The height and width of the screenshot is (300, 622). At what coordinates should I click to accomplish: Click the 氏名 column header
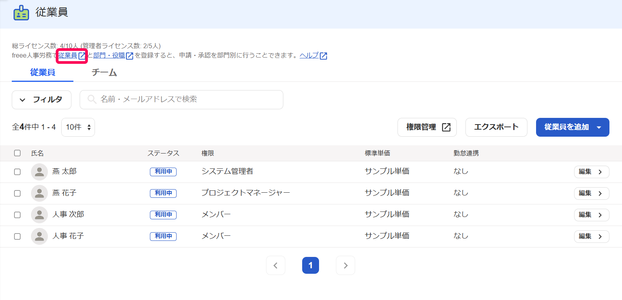coord(38,154)
